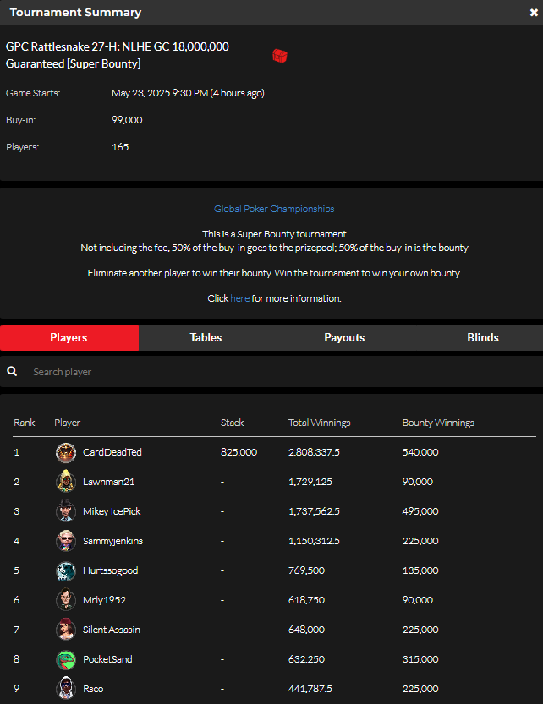This screenshot has height=704, width=543.
Task: Switch to the Players tab
Action: point(69,338)
